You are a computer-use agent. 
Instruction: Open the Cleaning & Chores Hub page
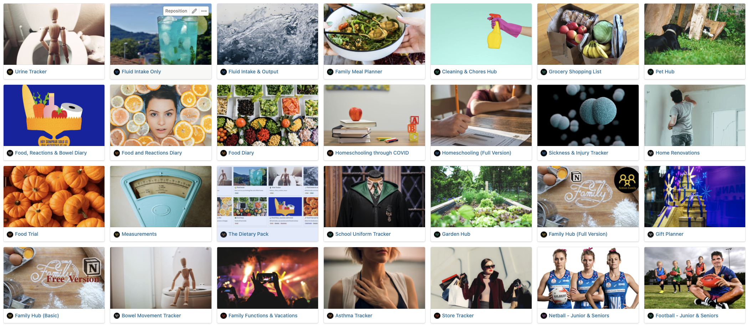[x=469, y=72]
